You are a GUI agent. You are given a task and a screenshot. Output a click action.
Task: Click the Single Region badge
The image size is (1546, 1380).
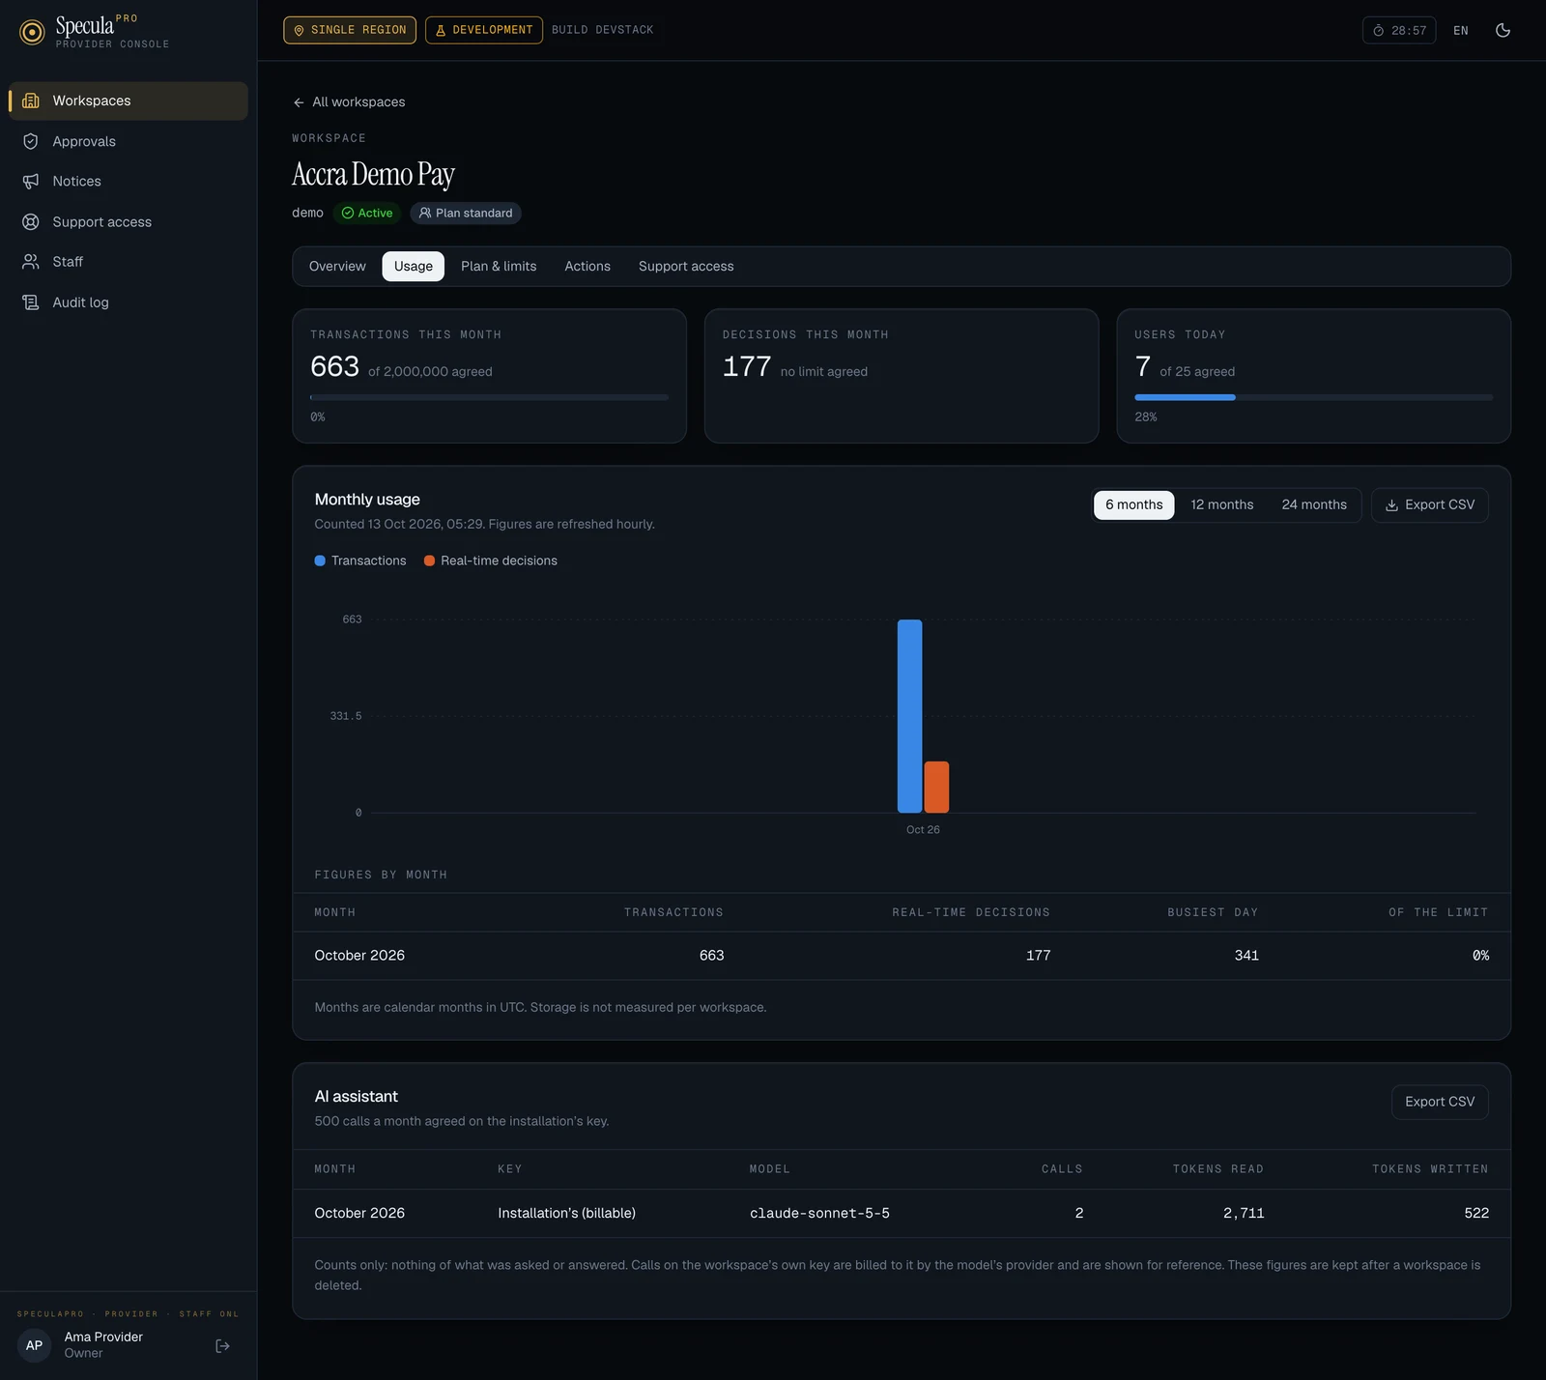[350, 30]
